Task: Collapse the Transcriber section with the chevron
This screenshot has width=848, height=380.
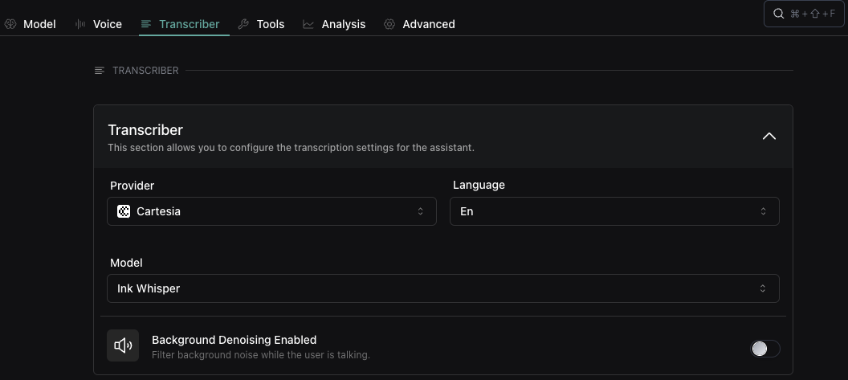Action: coord(769,136)
